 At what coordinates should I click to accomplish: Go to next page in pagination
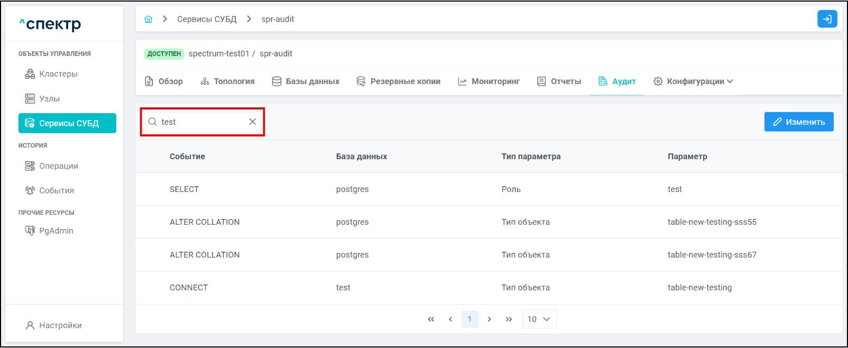pyautogui.click(x=489, y=319)
